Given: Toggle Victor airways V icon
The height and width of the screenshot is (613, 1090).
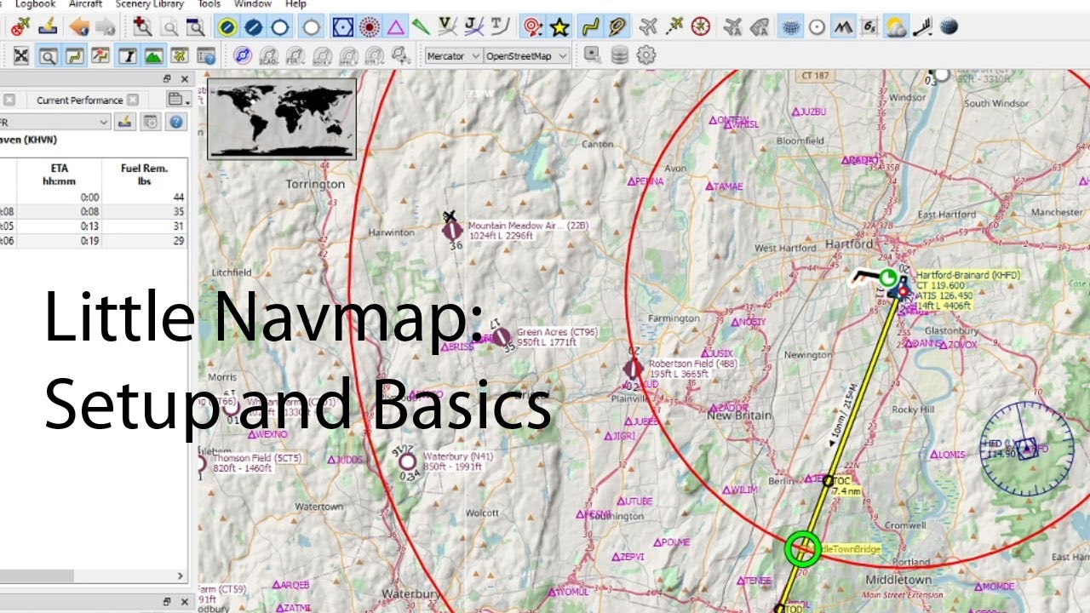Looking at the screenshot, I should coord(446,27).
